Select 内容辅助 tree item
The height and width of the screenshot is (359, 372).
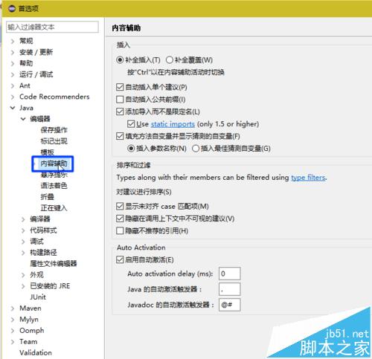(x=54, y=164)
